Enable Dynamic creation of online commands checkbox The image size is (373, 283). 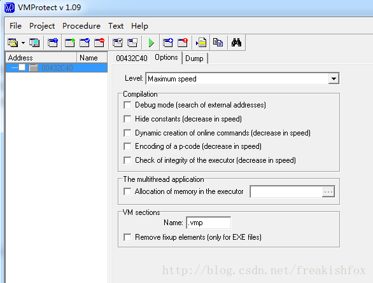pyautogui.click(x=127, y=133)
